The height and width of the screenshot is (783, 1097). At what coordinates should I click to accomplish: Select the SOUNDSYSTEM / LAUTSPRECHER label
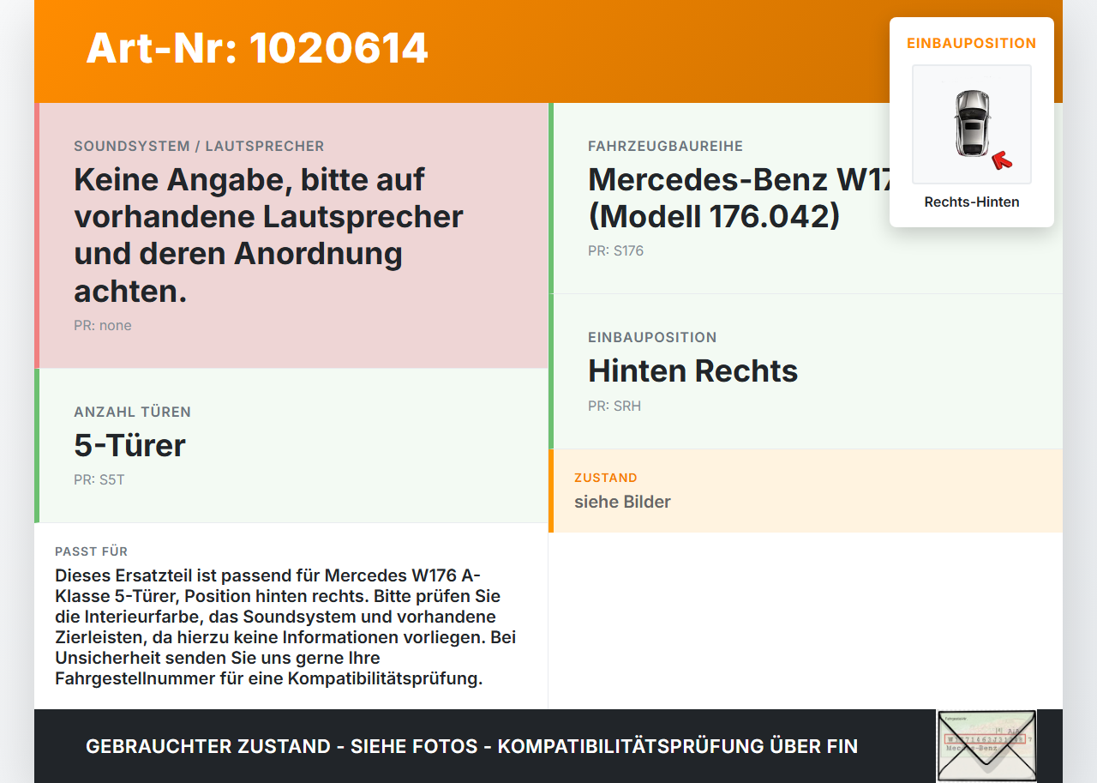tap(199, 147)
